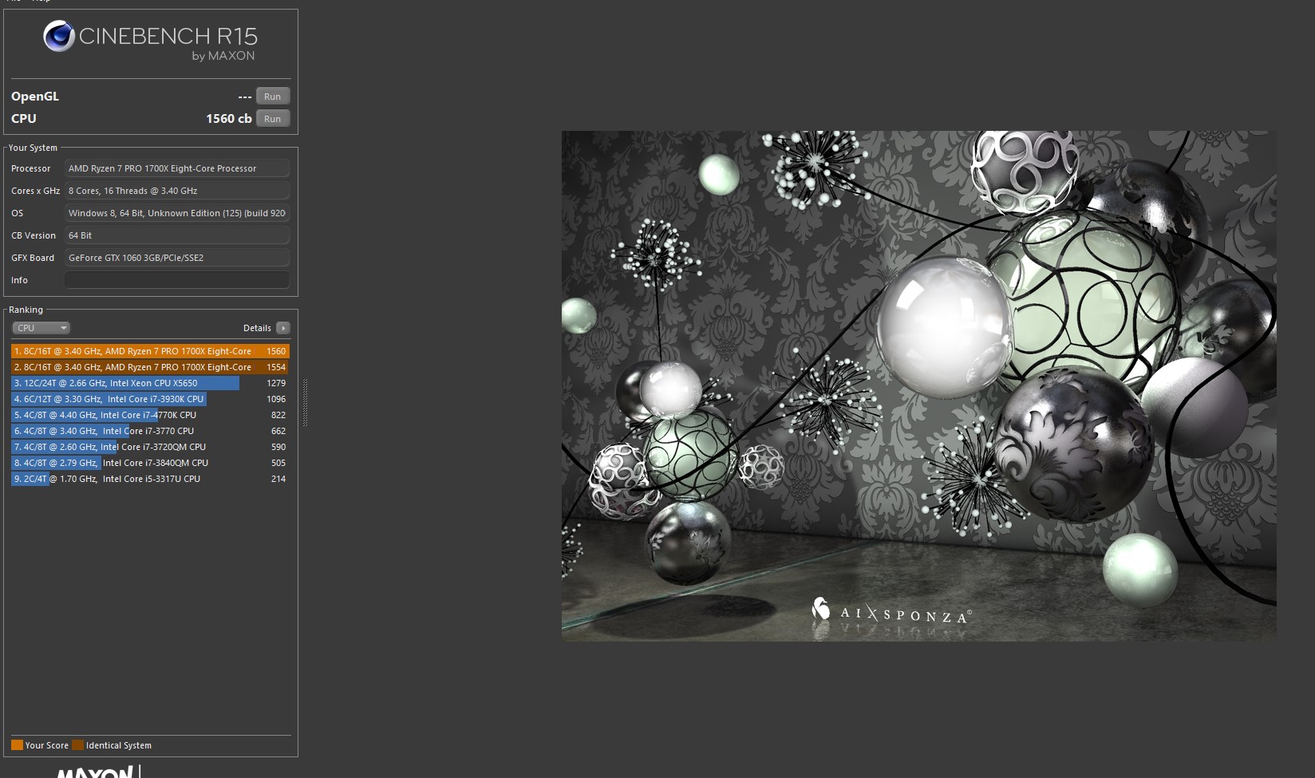Click the Cinebench R15 logo icon
The width and height of the screenshot is (1315, 778).
(x=58, y=37)
